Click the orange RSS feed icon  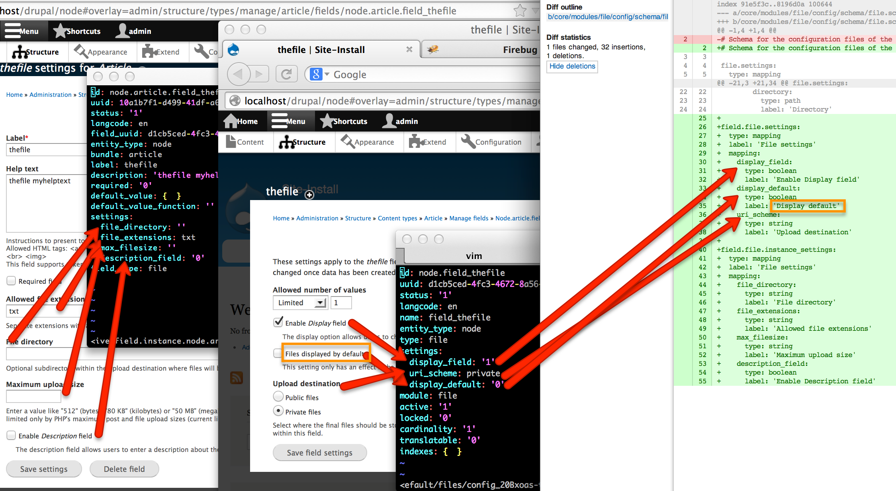(x=237, y=378)
